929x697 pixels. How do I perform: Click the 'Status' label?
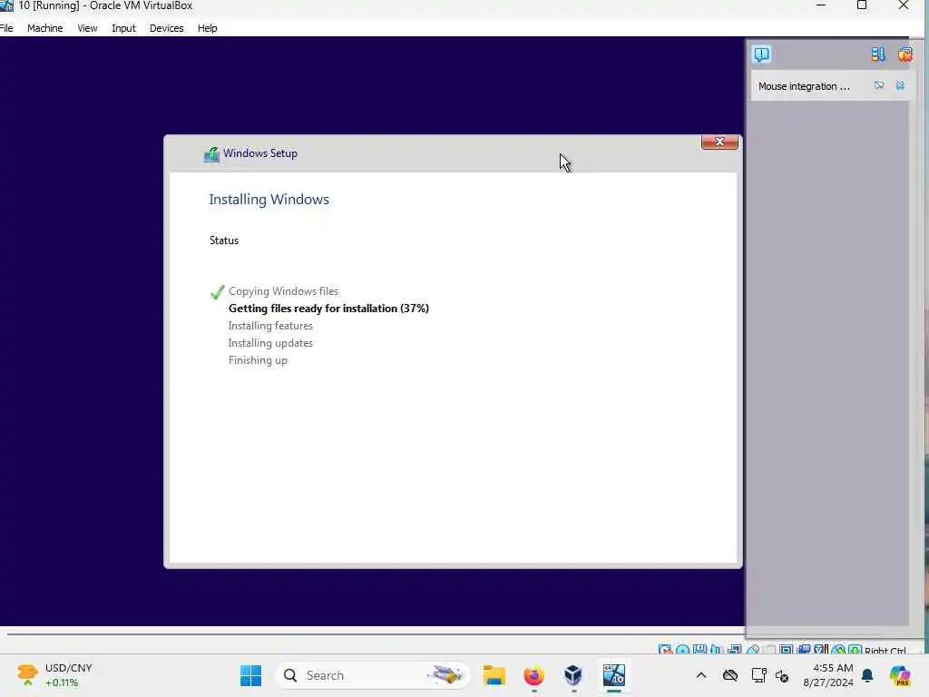224,241
